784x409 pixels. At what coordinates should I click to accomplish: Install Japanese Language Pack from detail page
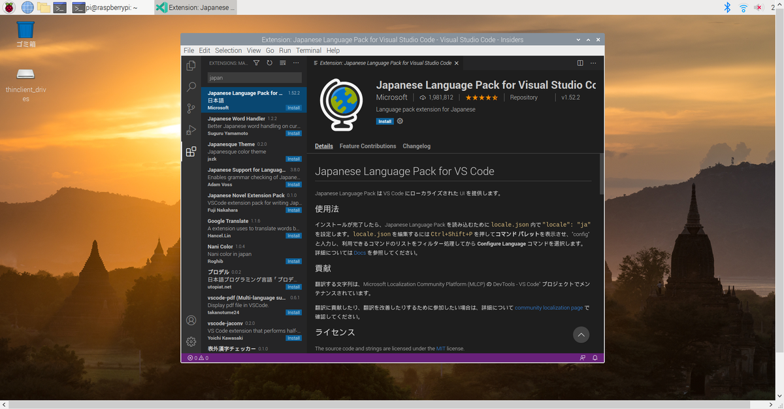coord(385,122)
